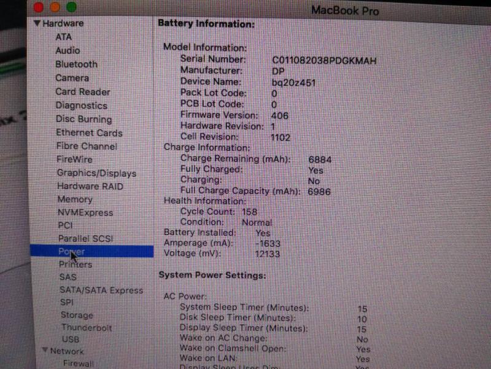Screen dimensions: 491x369
Task: Open the SAS entry
Action: point(68,278)
